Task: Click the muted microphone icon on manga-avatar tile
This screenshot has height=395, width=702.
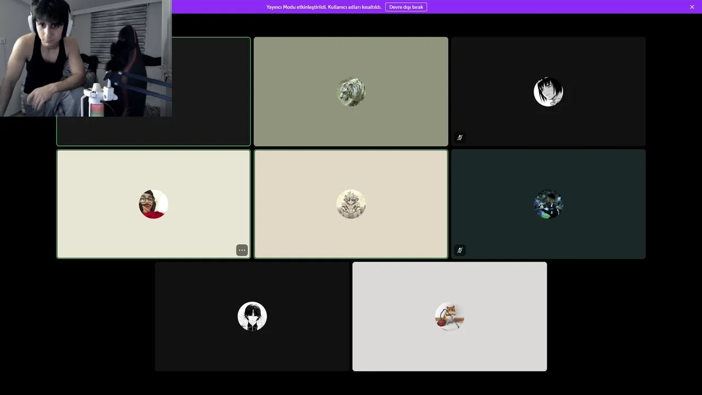Action: point(460,138)
